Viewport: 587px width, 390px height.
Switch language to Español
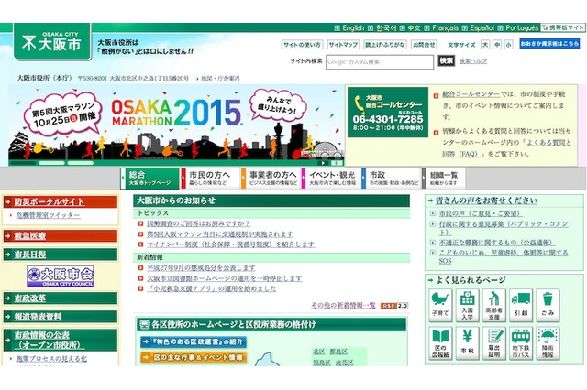(482, 27)
